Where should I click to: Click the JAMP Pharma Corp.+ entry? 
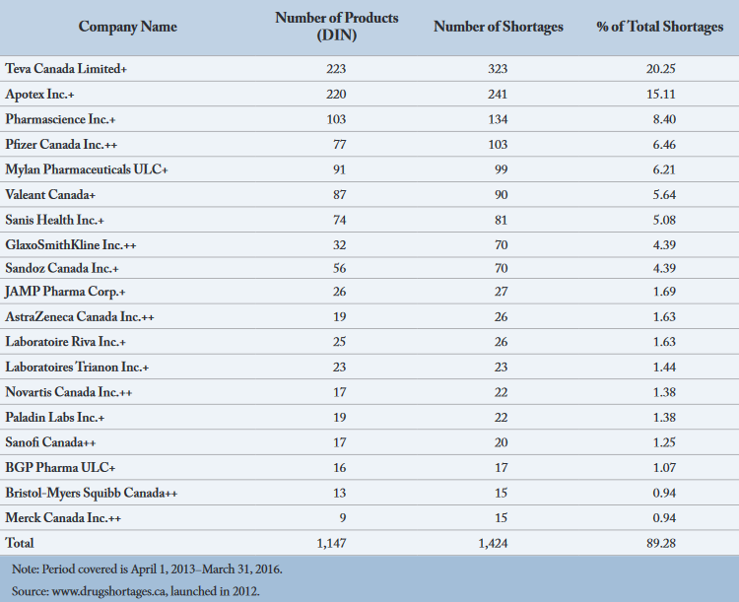[65, 293]
